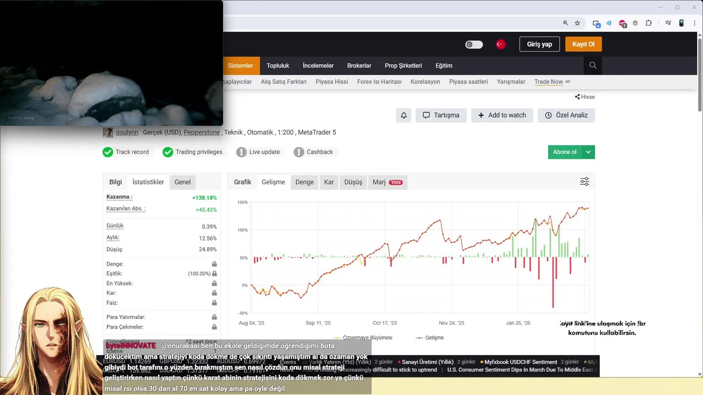
Task: Switch to the Bilgi tab
Action: [115, 182]
